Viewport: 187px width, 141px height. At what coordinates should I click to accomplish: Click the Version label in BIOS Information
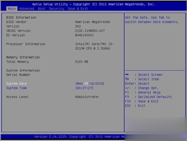pos(13,26)
